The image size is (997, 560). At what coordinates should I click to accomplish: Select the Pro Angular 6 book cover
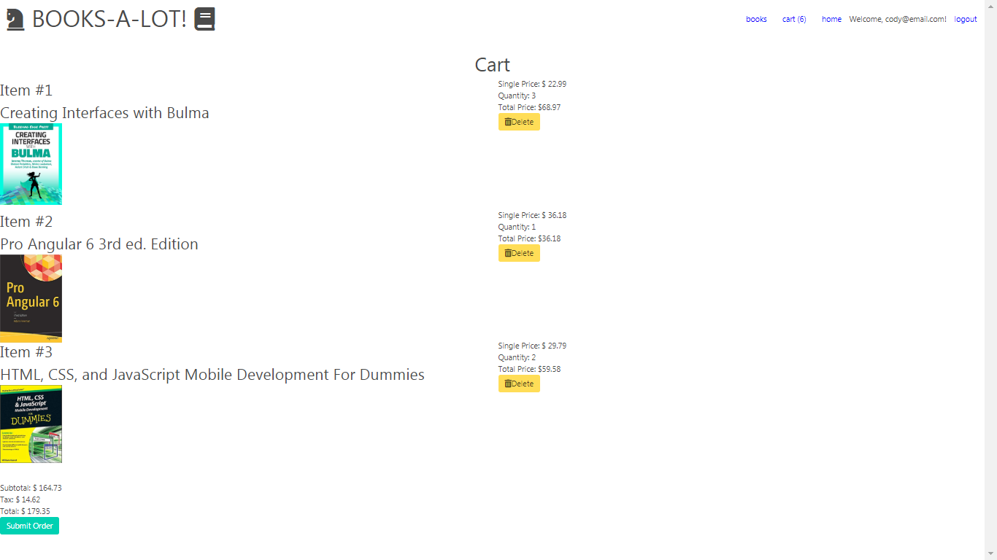(31, 298)
